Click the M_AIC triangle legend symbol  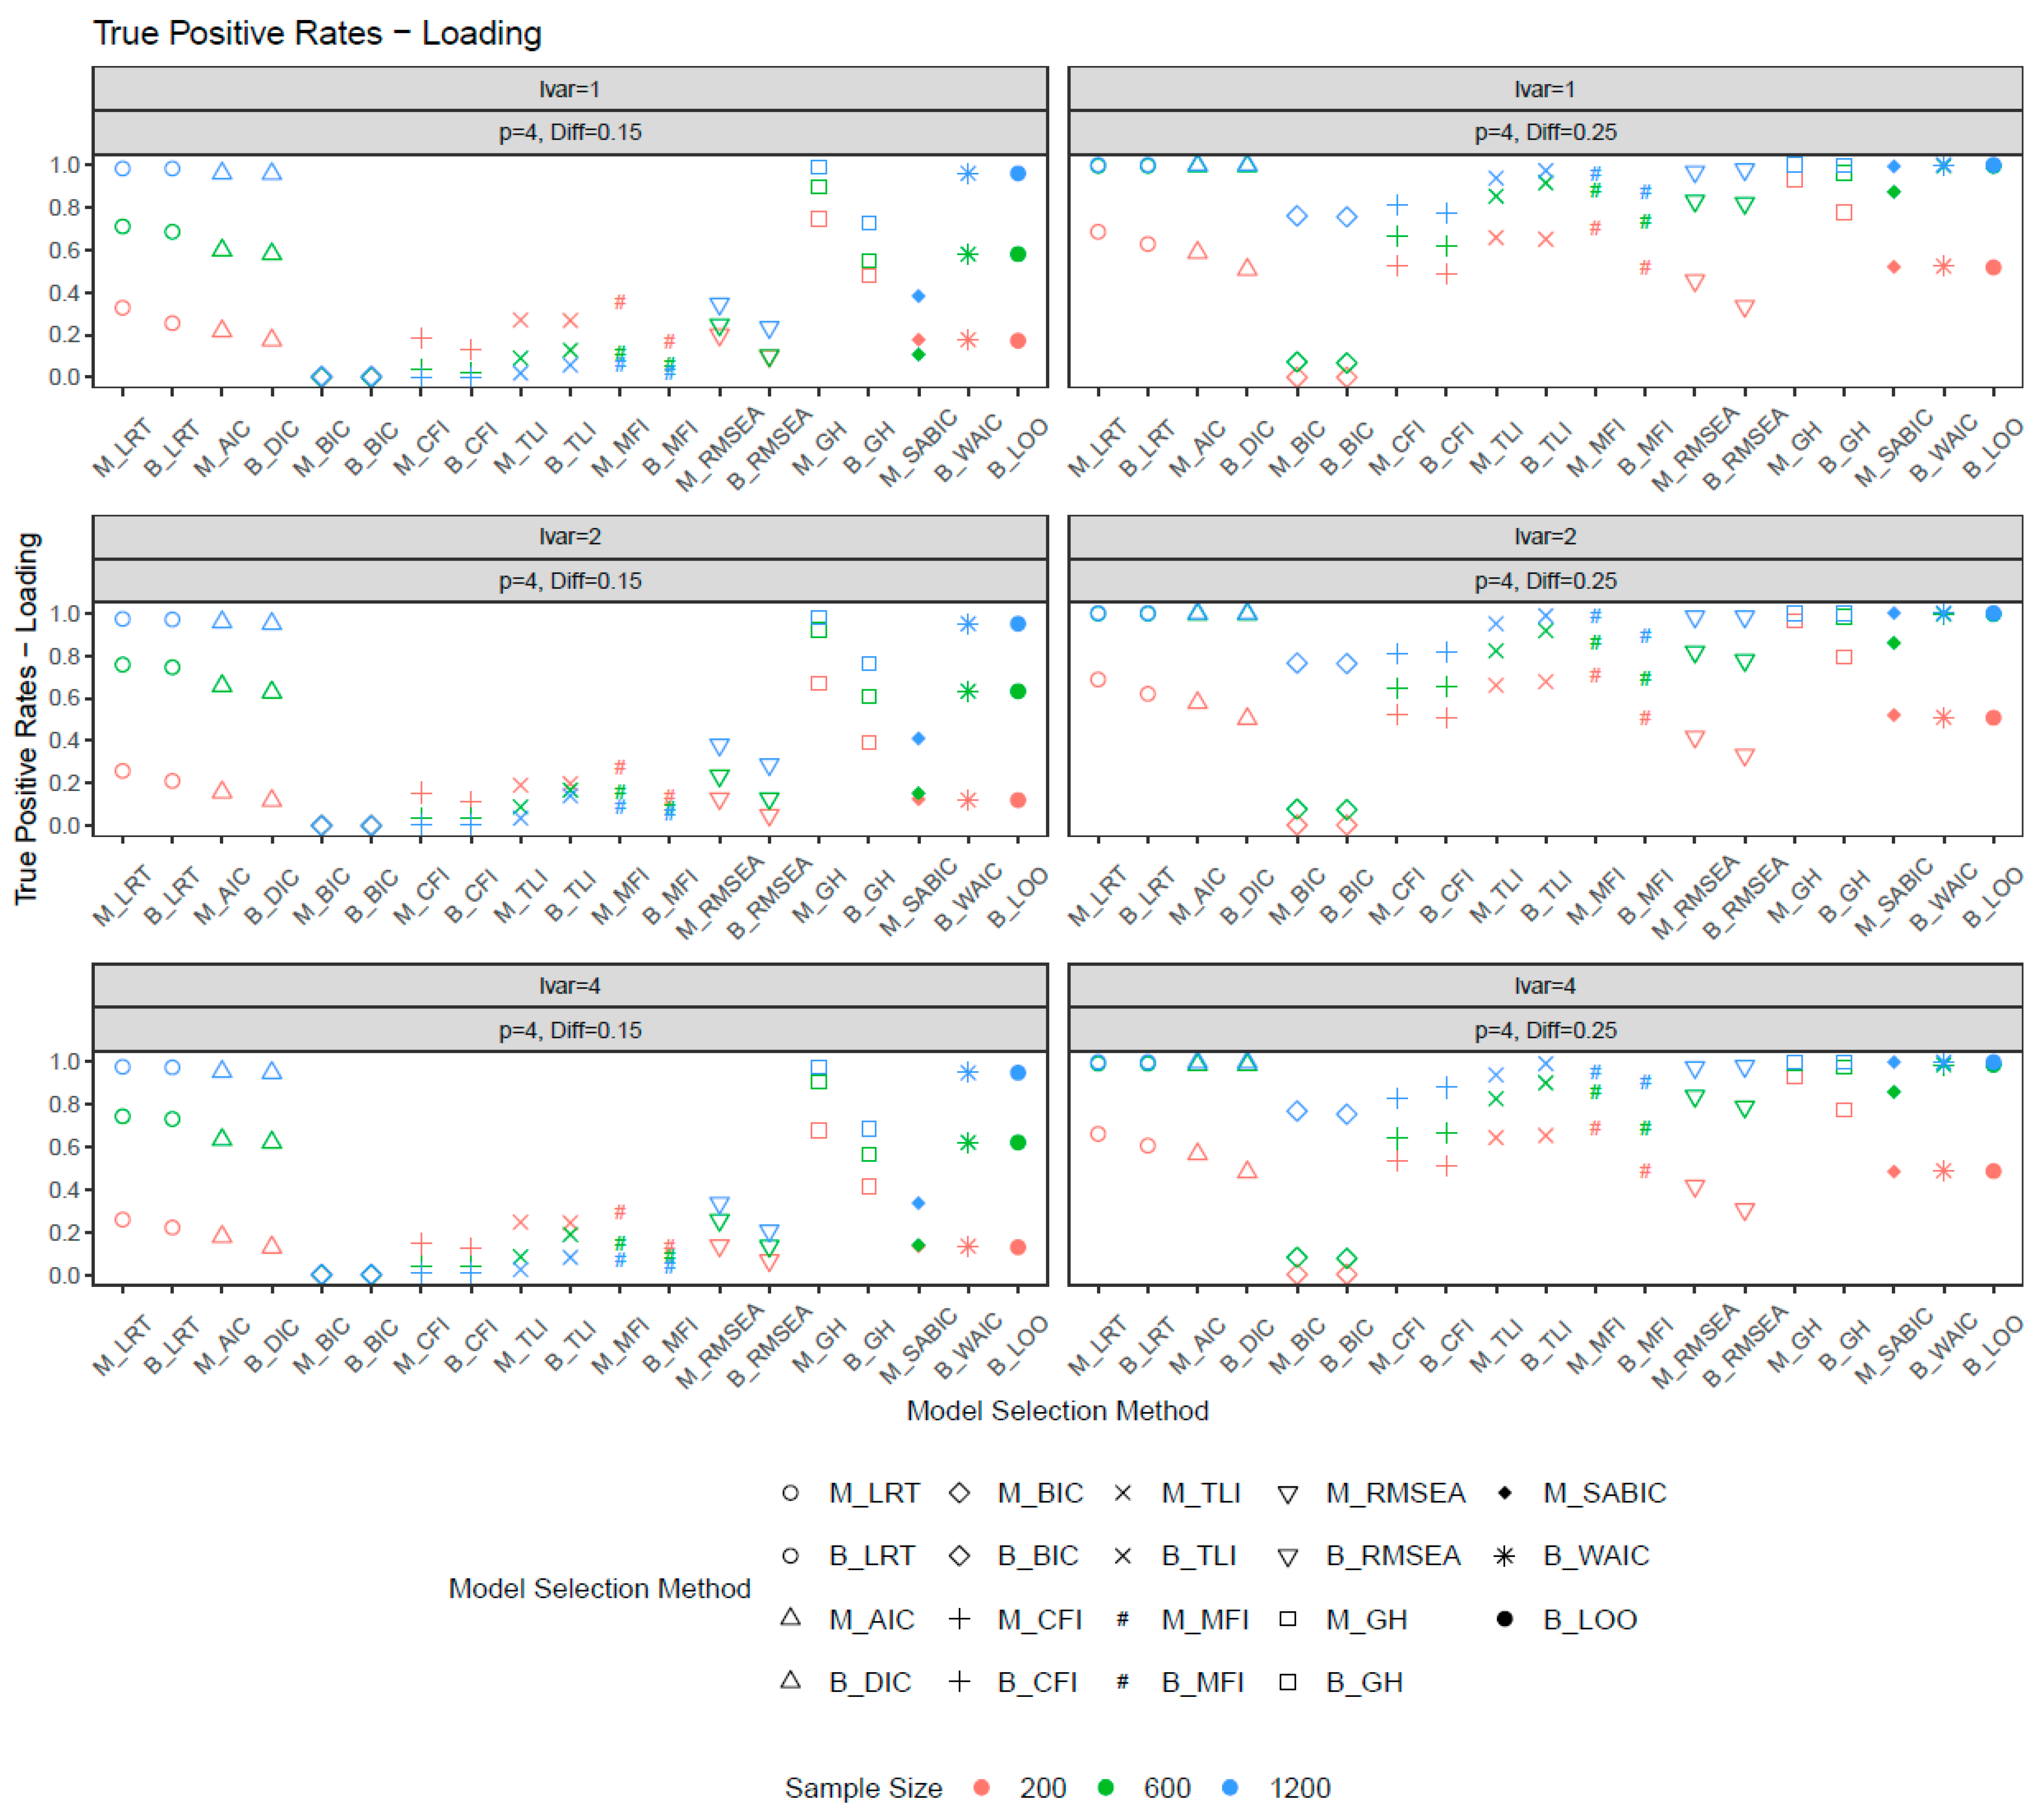(790, 1618)
